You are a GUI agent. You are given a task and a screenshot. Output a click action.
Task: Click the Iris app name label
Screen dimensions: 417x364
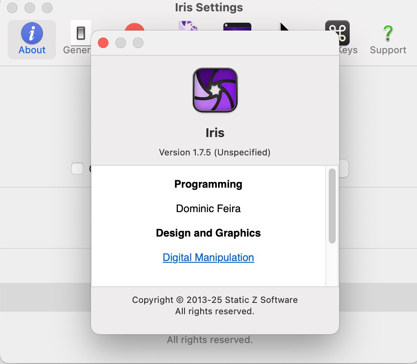(215, 133)
